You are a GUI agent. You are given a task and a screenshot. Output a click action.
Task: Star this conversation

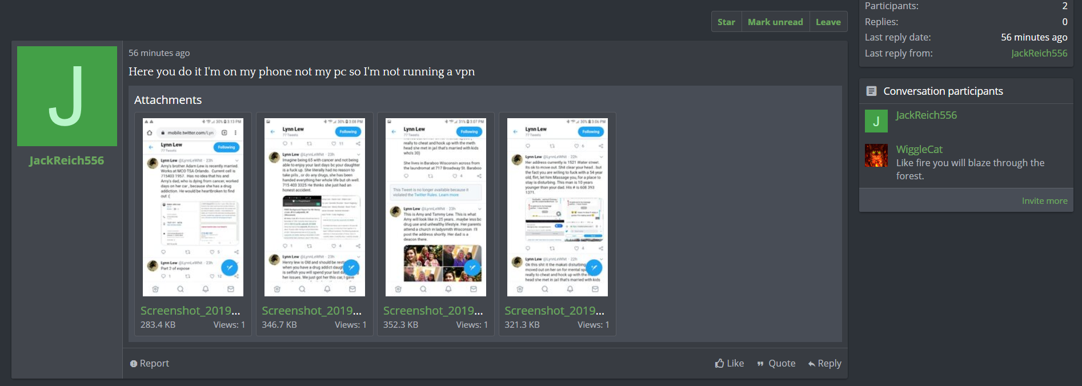726,22
